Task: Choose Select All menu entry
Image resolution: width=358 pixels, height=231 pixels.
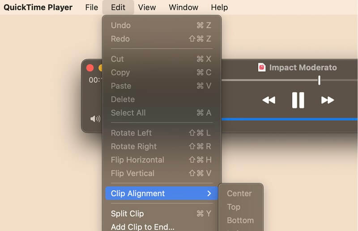Action: pyautogui.click(x=161, y=113)
